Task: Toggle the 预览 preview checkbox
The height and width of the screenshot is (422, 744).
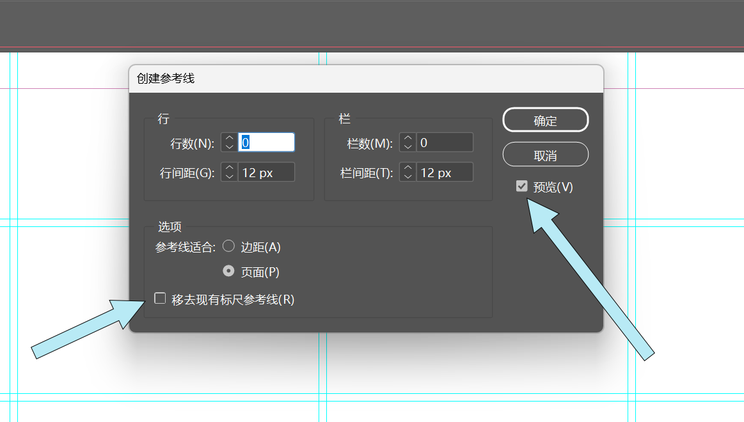Action: tap(522, 186)
